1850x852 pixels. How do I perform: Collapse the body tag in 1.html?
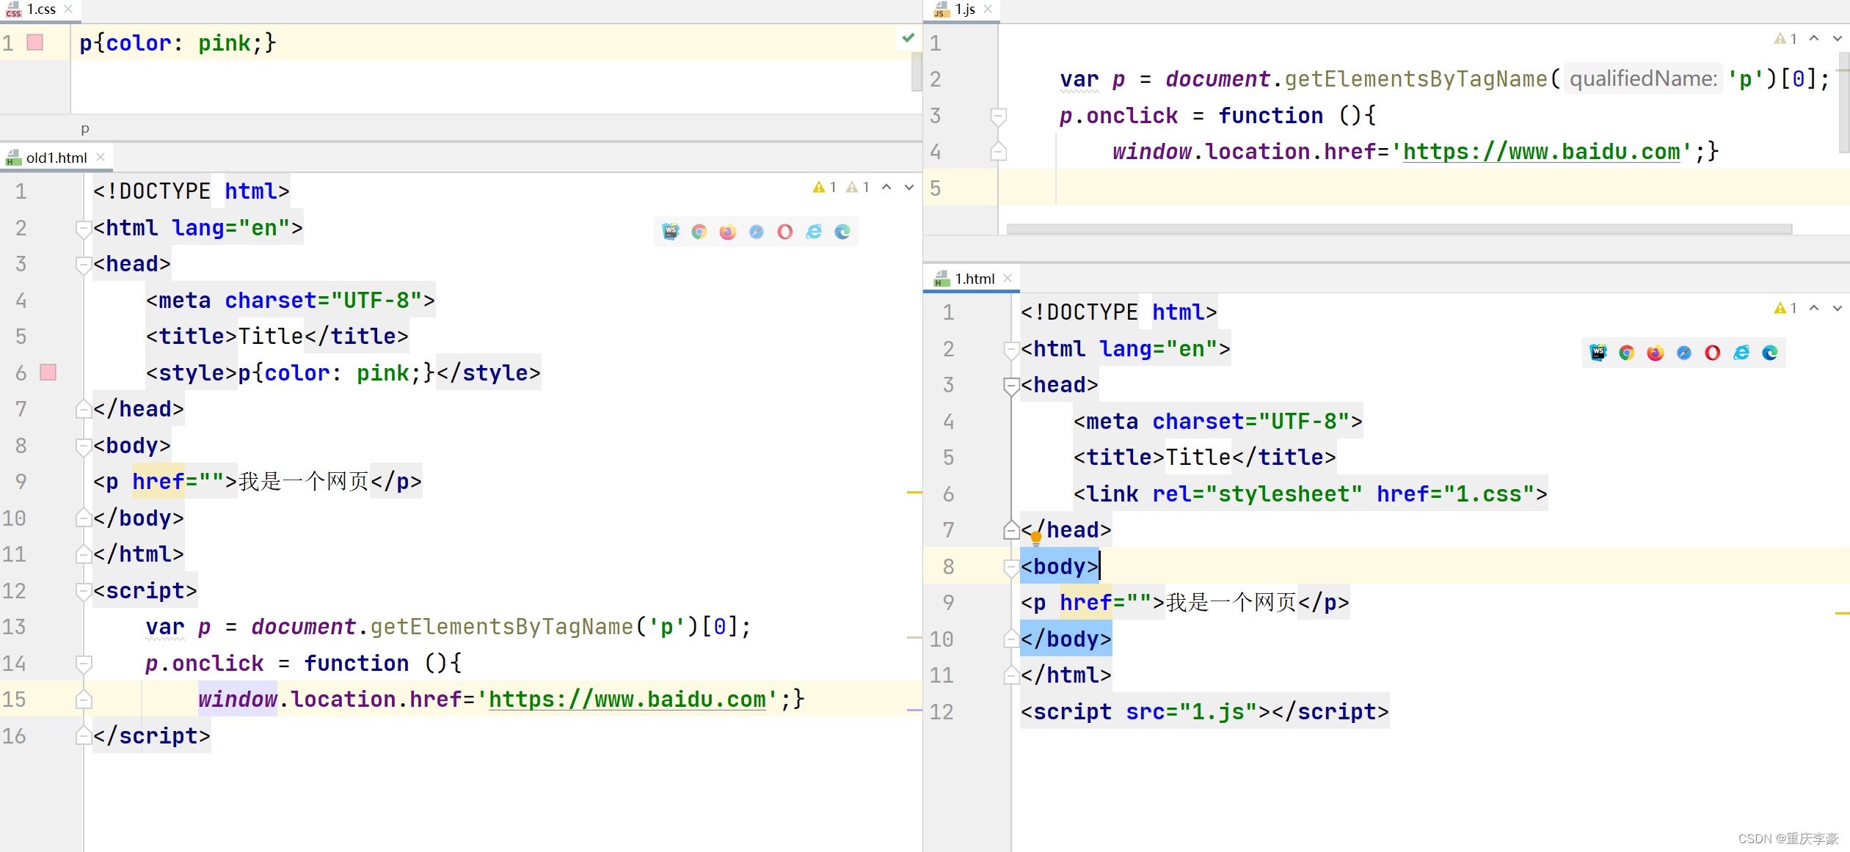click(1011, 568)
